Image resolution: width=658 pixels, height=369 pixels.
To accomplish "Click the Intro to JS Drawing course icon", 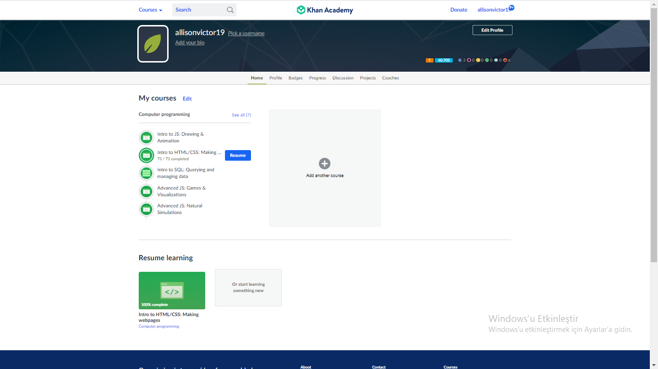I will pos(146,138).
